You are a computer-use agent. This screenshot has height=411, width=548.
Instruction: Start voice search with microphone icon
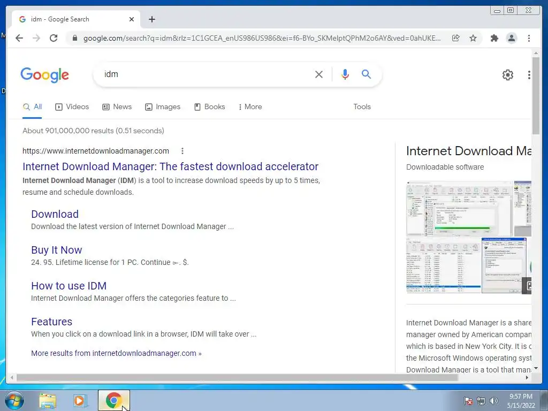coord(345,74)
